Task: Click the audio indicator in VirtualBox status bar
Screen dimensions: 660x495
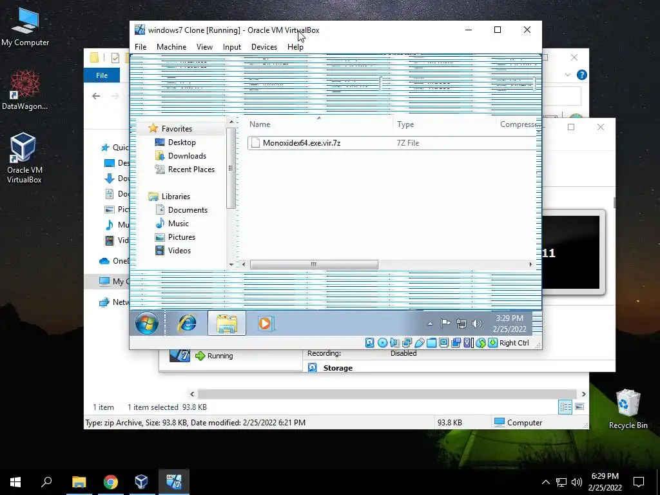Action: pos(394,343)
